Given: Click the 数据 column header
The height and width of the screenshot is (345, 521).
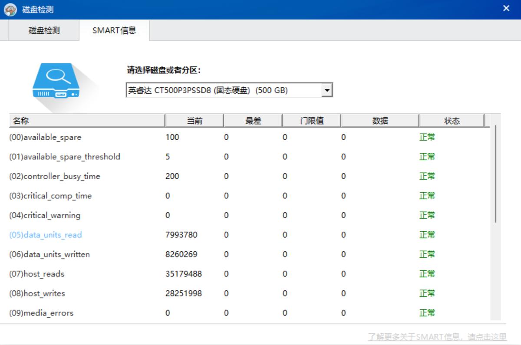Looking at the screenshot, I should point(380,121).
